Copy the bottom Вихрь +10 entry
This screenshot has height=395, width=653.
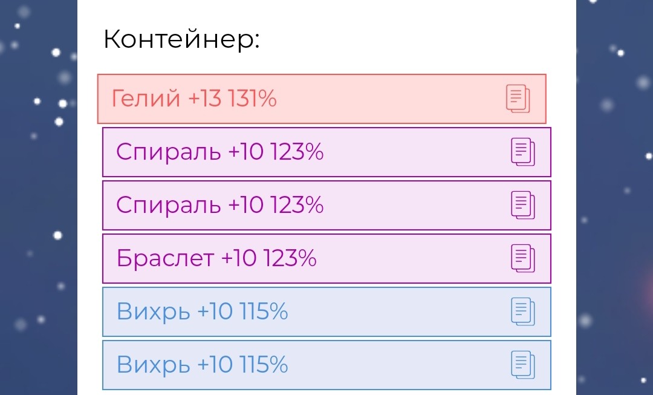pos(523,365)
